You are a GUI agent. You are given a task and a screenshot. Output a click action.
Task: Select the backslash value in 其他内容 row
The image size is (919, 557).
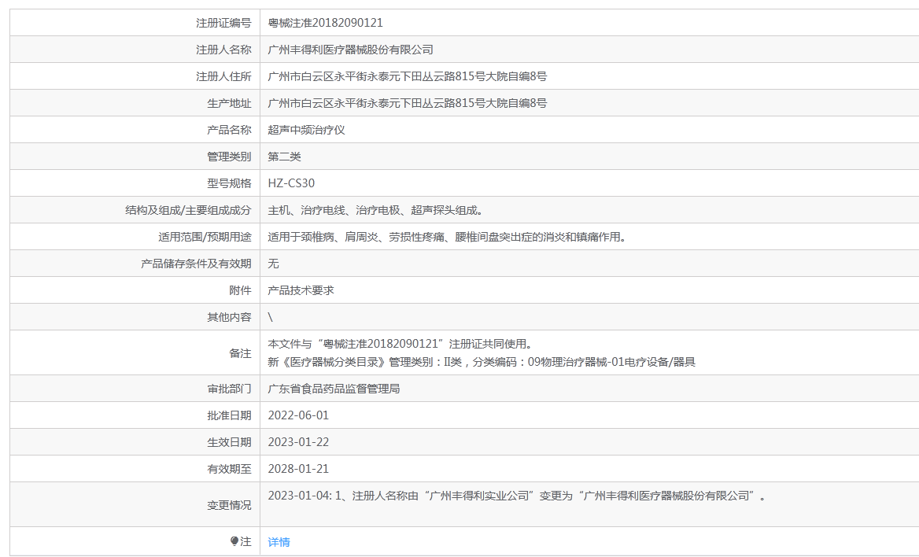tap(270, 317)
